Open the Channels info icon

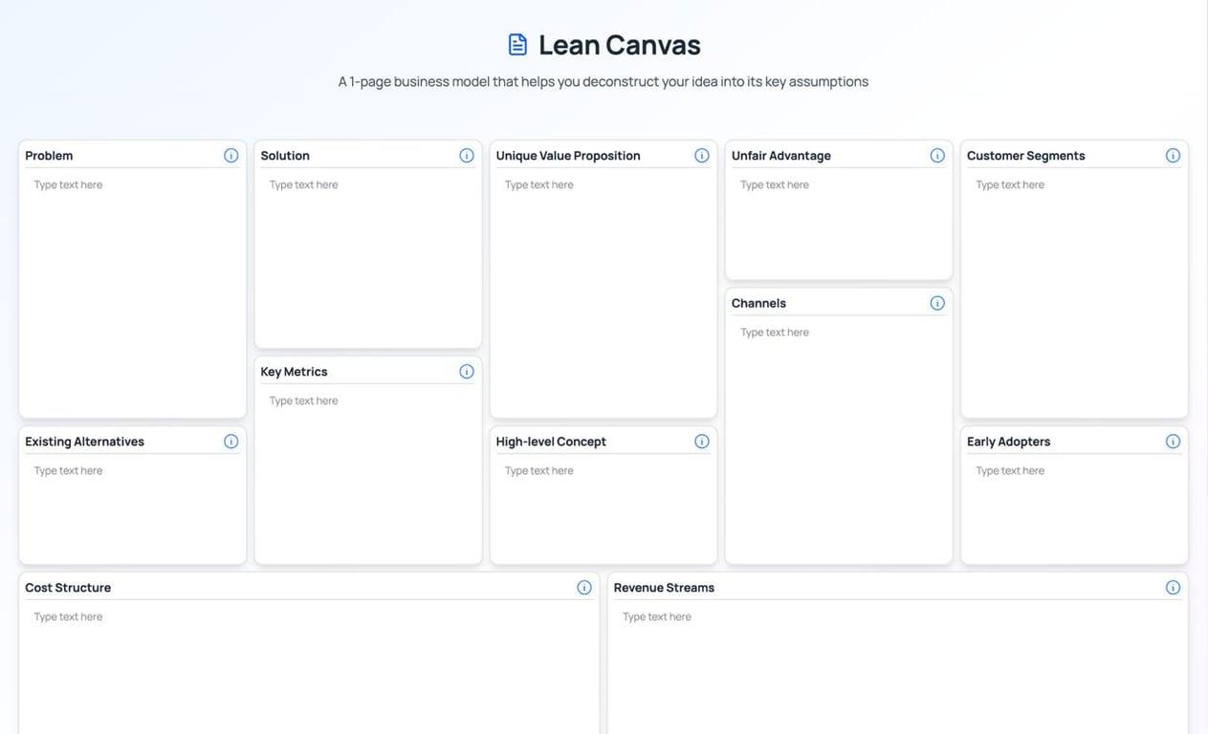coord(937,301)
